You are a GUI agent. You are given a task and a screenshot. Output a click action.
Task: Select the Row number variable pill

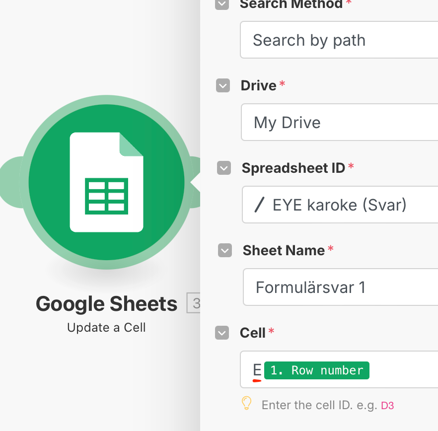(317, 370)
